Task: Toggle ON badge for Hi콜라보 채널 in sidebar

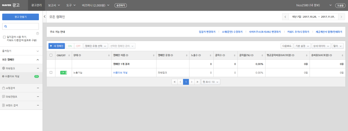Action: click(x=37, y=76)
